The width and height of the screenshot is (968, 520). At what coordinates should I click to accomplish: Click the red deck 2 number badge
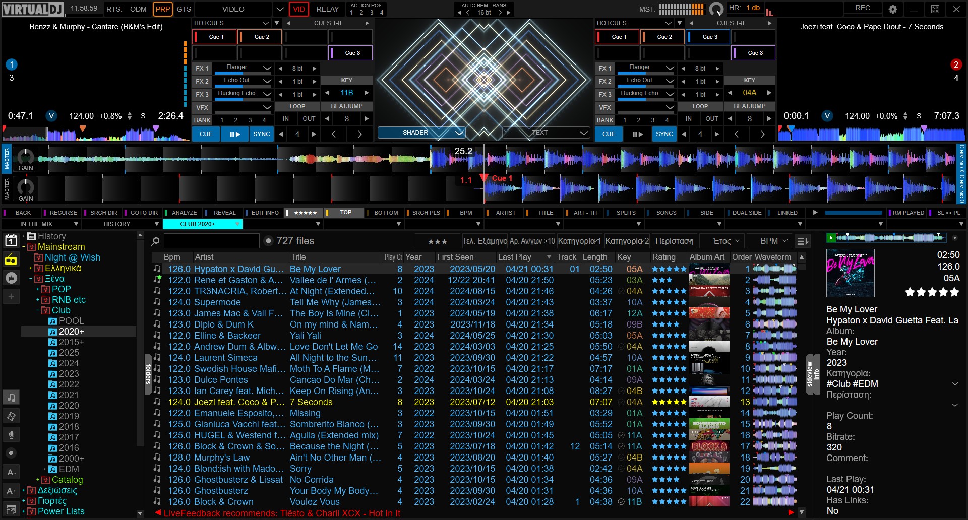coord(956,64)
